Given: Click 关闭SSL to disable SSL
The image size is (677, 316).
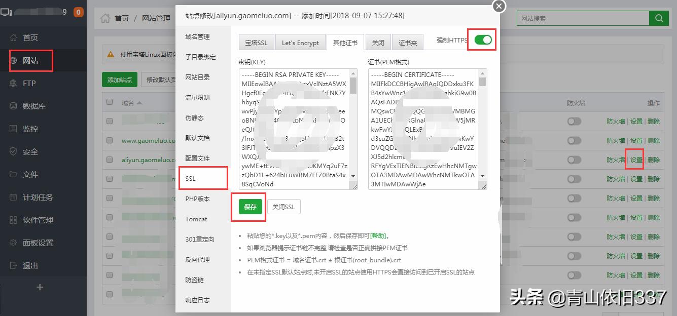Looking at the screenshot, I should (x=283, y=207).
